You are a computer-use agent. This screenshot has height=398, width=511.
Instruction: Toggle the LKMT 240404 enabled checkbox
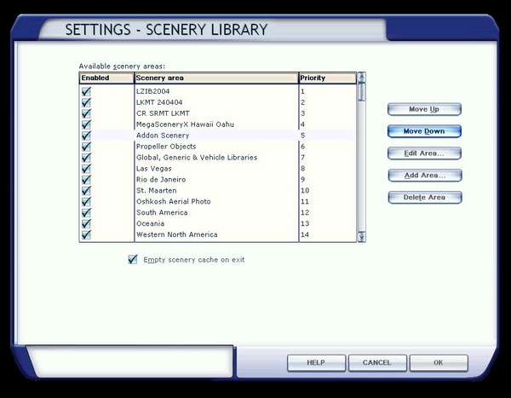point(86,102)
